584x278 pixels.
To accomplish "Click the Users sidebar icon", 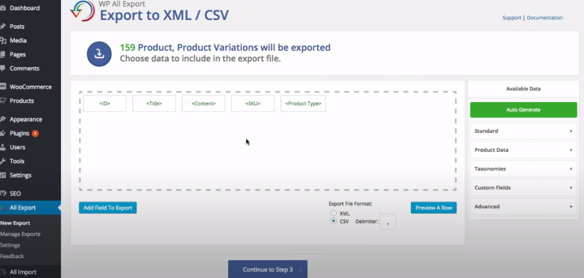I will 2,147.
